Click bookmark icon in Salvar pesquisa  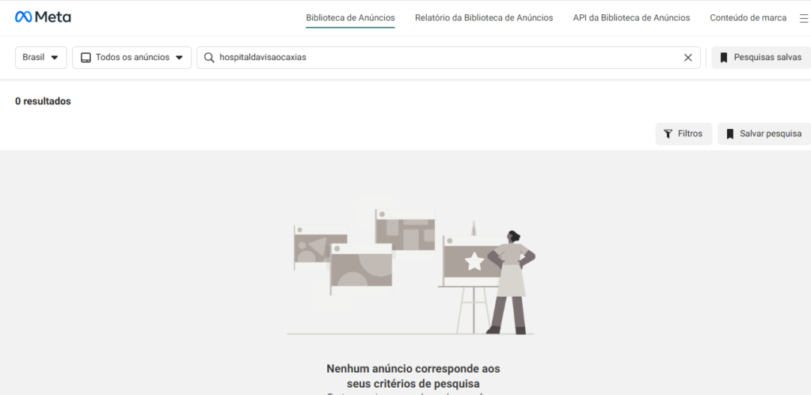click(729, 134)
